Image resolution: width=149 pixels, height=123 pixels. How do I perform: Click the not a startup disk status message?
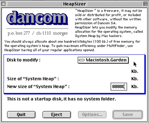coord(62,99)
